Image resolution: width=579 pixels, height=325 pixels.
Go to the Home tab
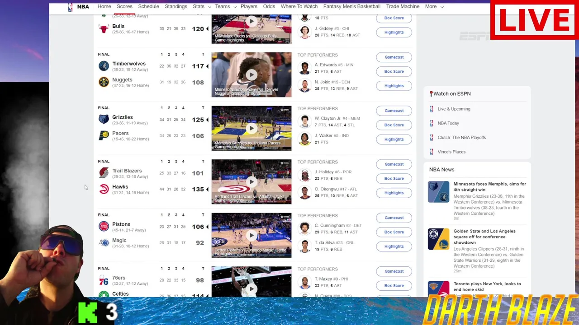click(104, 7)
